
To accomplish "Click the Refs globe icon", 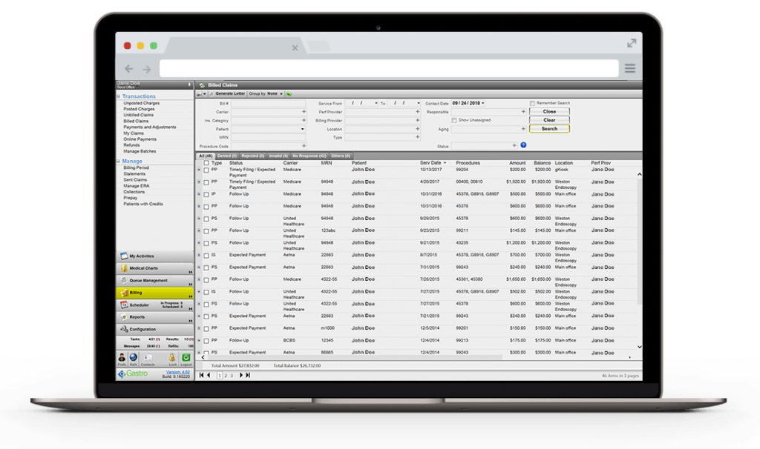I will 134,358.
